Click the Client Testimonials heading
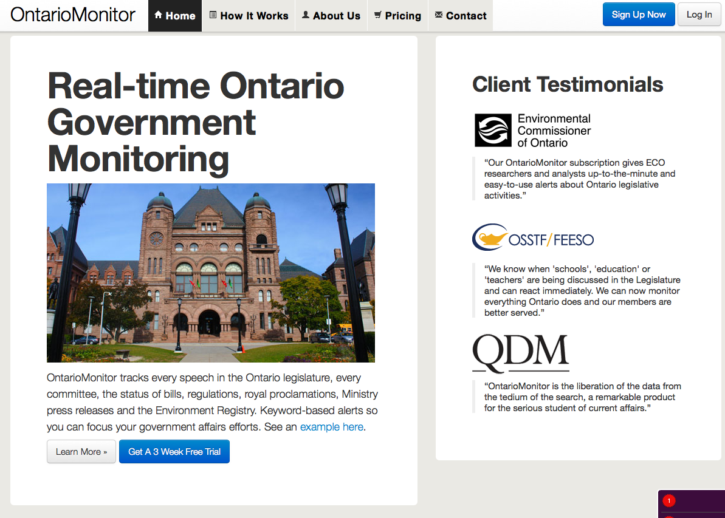The height and width of the screenshot is (518, 725). (568, 84)
